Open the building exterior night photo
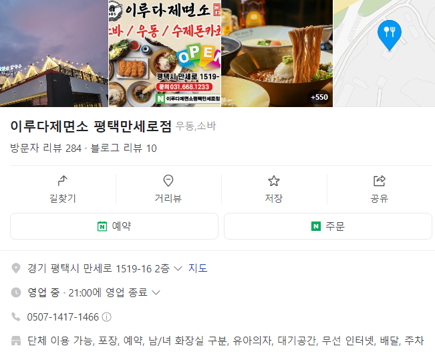This screenshot has height=352, width=435. 54,54
